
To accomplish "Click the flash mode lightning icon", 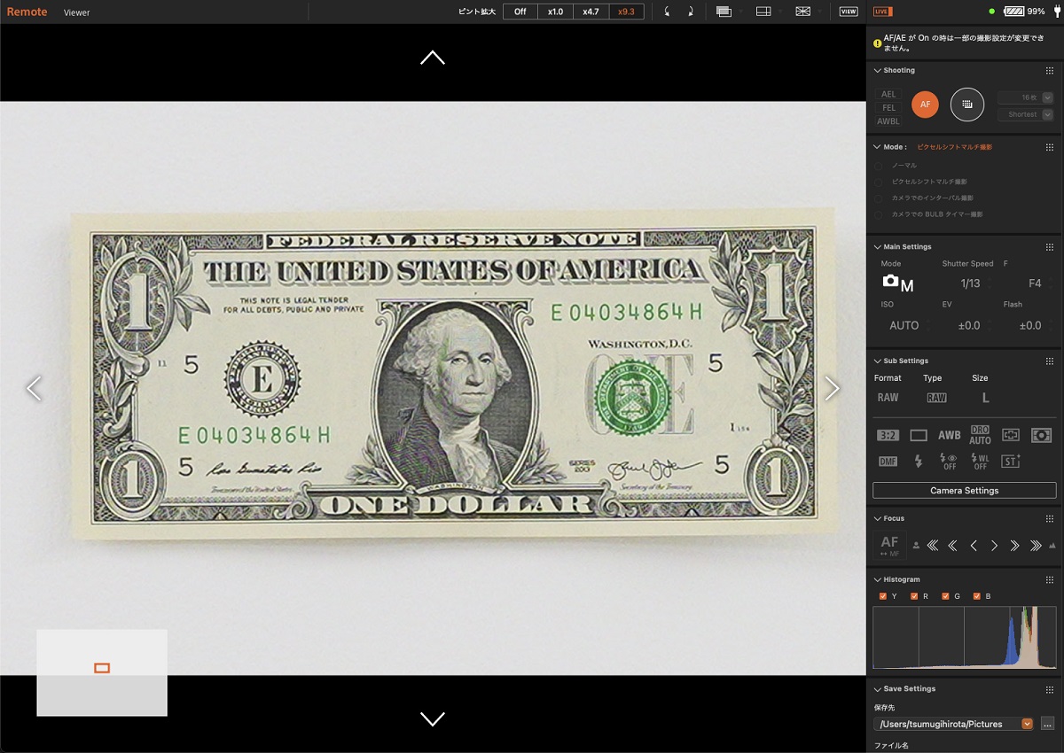I will point(919,462).
